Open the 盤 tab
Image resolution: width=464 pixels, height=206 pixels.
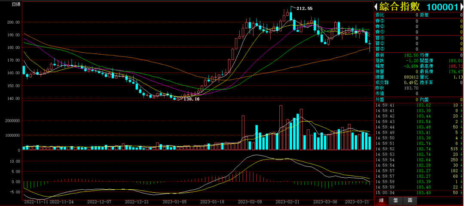coord(396,201)
